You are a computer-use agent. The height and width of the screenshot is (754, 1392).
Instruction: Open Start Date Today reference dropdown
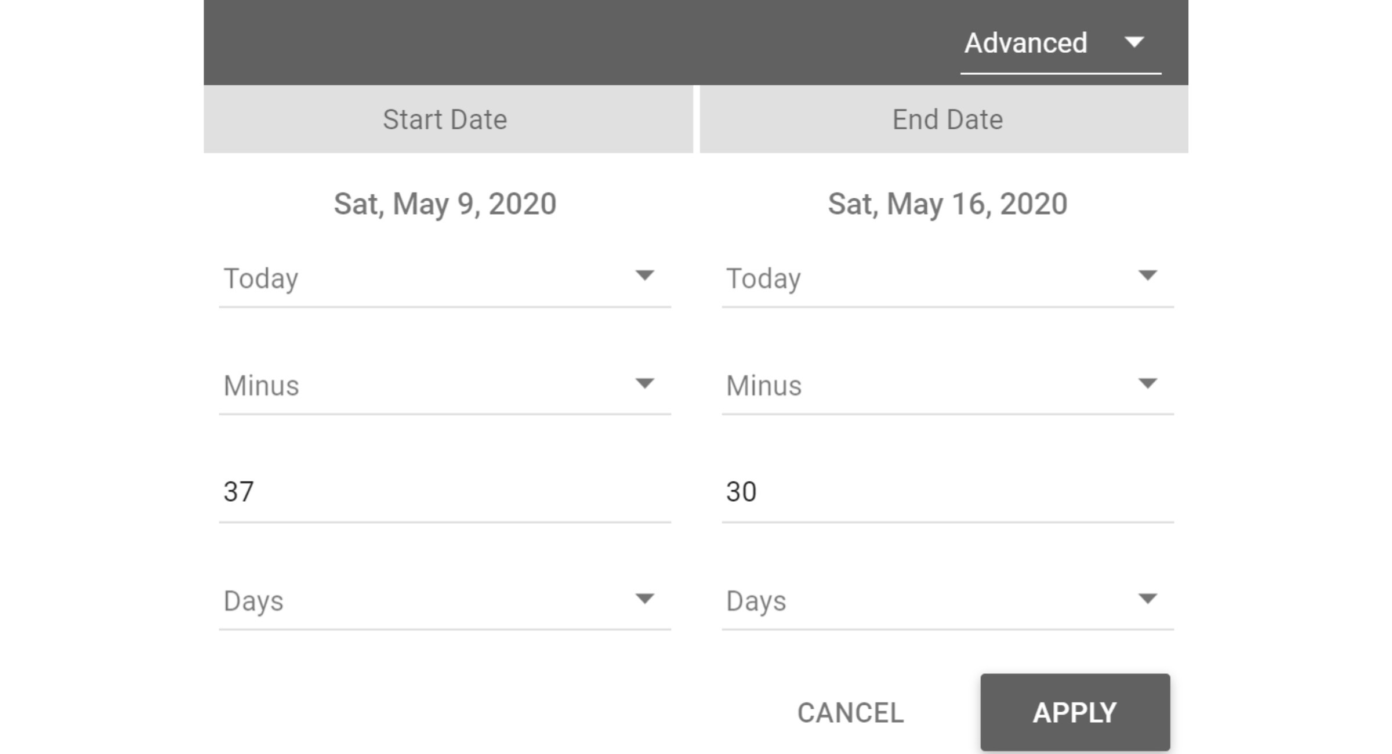[x=445, y=279]
